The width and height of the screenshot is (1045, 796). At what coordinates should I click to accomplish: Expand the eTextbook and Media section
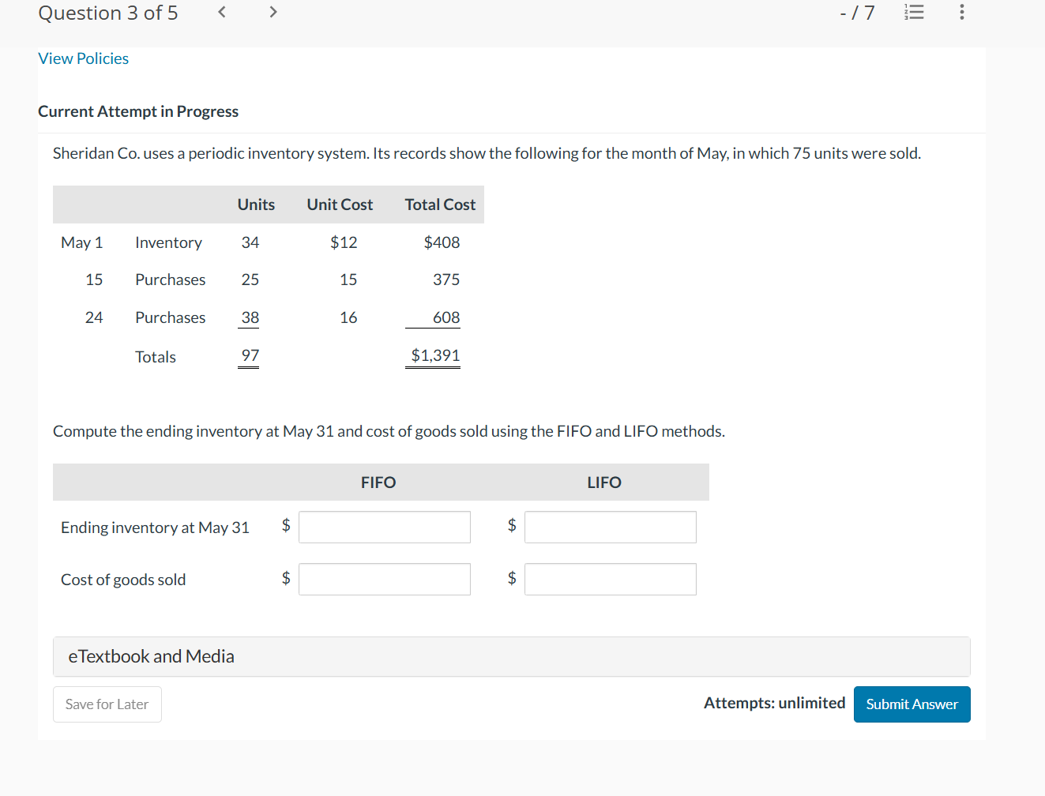pyautogui.click(x=511, y=656)
